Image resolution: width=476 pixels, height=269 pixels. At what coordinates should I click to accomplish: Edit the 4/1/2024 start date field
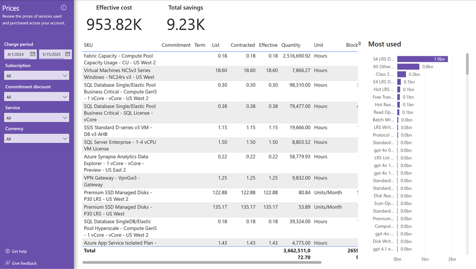tap(17, 54)
